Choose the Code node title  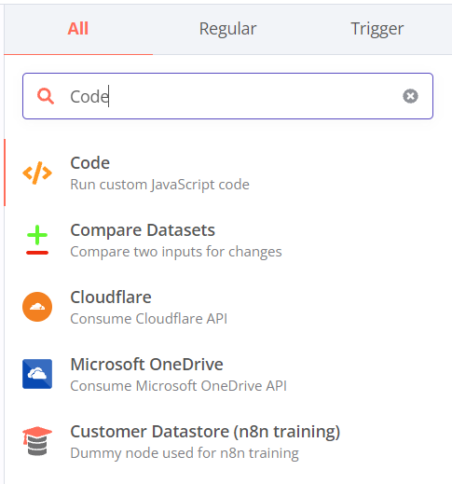90,163
